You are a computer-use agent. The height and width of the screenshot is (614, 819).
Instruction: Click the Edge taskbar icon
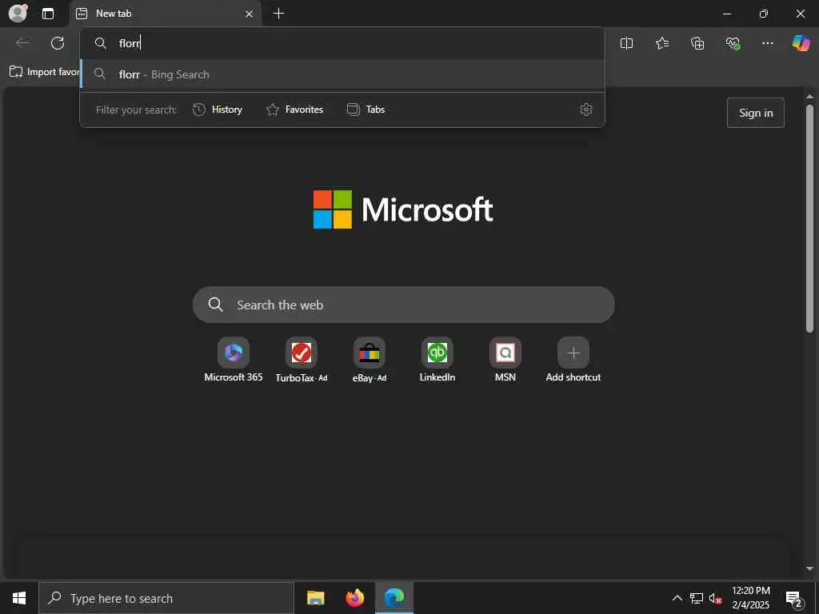[394, 598]
